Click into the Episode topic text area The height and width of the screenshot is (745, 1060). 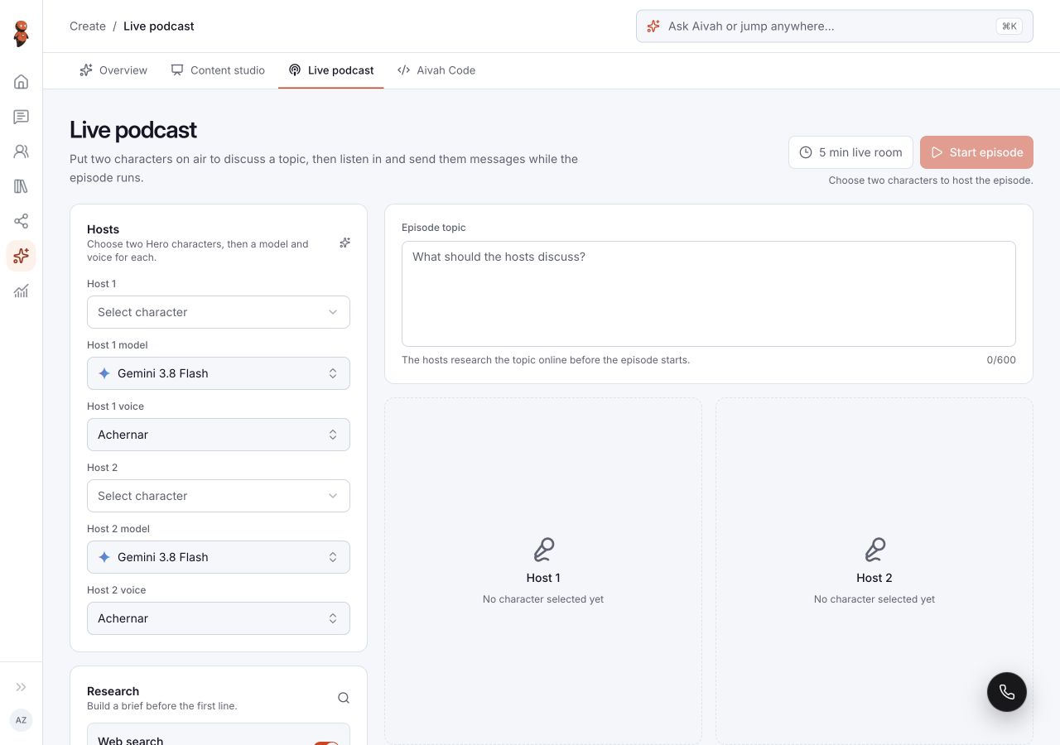pos(709,294)
